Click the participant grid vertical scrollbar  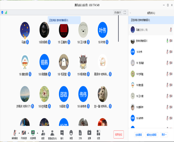coord(119,28)
